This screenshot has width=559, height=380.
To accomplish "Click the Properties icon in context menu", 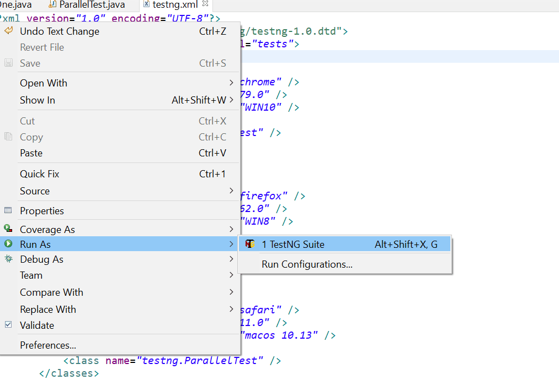I will pos(8,210).
